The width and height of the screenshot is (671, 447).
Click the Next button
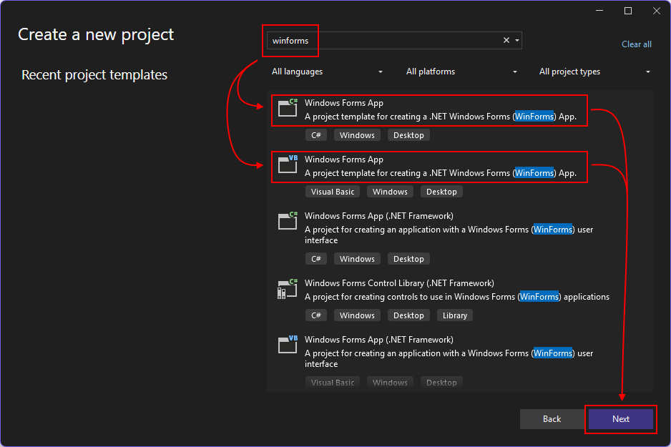[620, 419]
